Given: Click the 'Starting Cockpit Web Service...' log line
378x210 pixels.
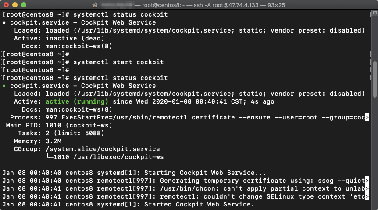Looking at the screenshot, I should click(x=134, y=173).
